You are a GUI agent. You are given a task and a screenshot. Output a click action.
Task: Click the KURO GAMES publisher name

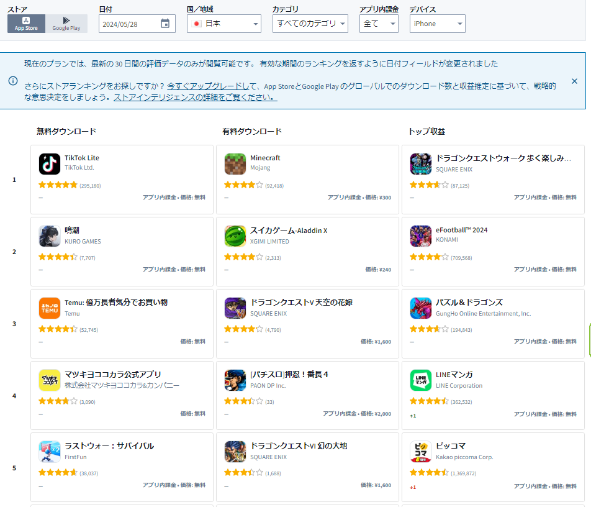click(x=83, y=242)
